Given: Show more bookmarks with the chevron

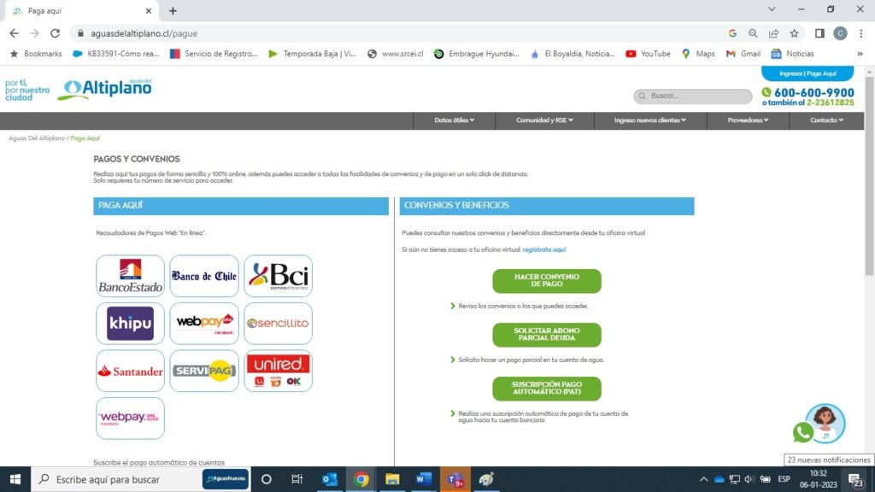Looking at the screenshot, I should point(860,54).
